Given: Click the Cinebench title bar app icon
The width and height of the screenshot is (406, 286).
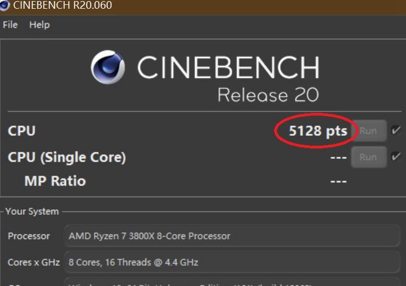Looking at the screenshot, I should coord(4,5).
